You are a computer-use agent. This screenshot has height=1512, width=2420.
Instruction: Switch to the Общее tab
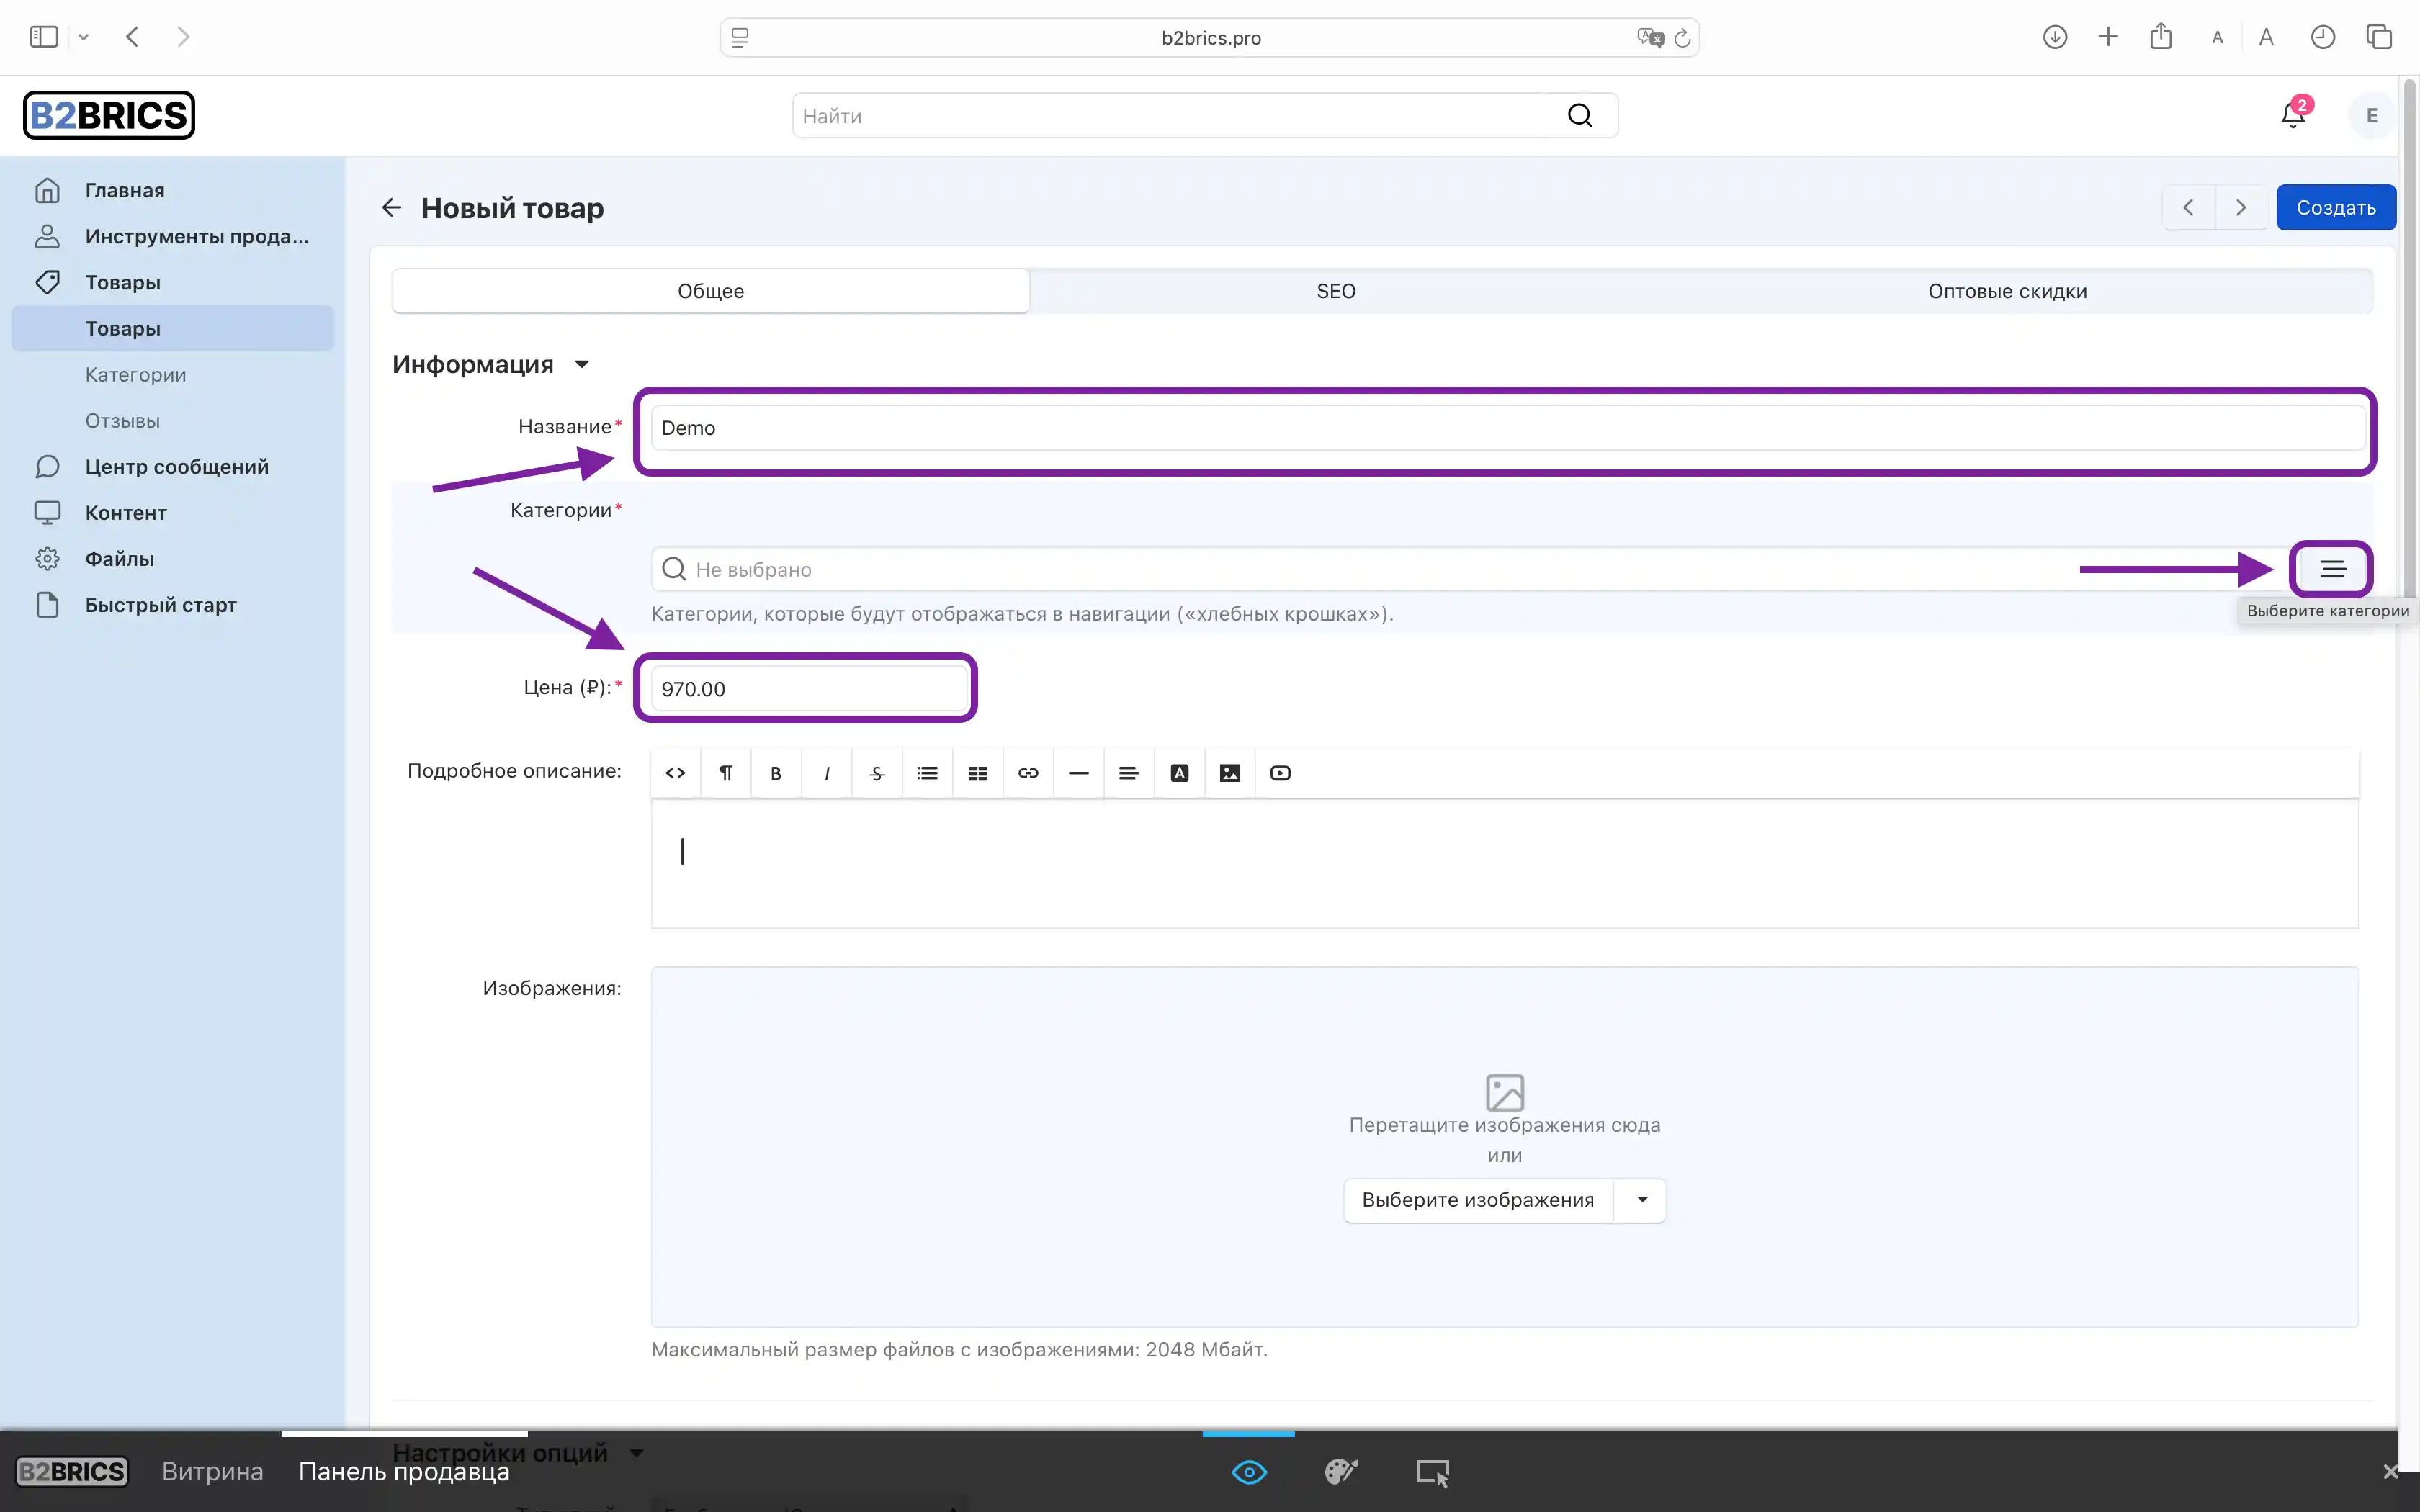pyautogui.click(x=711, y=291)
